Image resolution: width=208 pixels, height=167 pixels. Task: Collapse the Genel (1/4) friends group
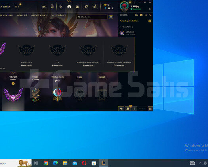click(126, 27)
